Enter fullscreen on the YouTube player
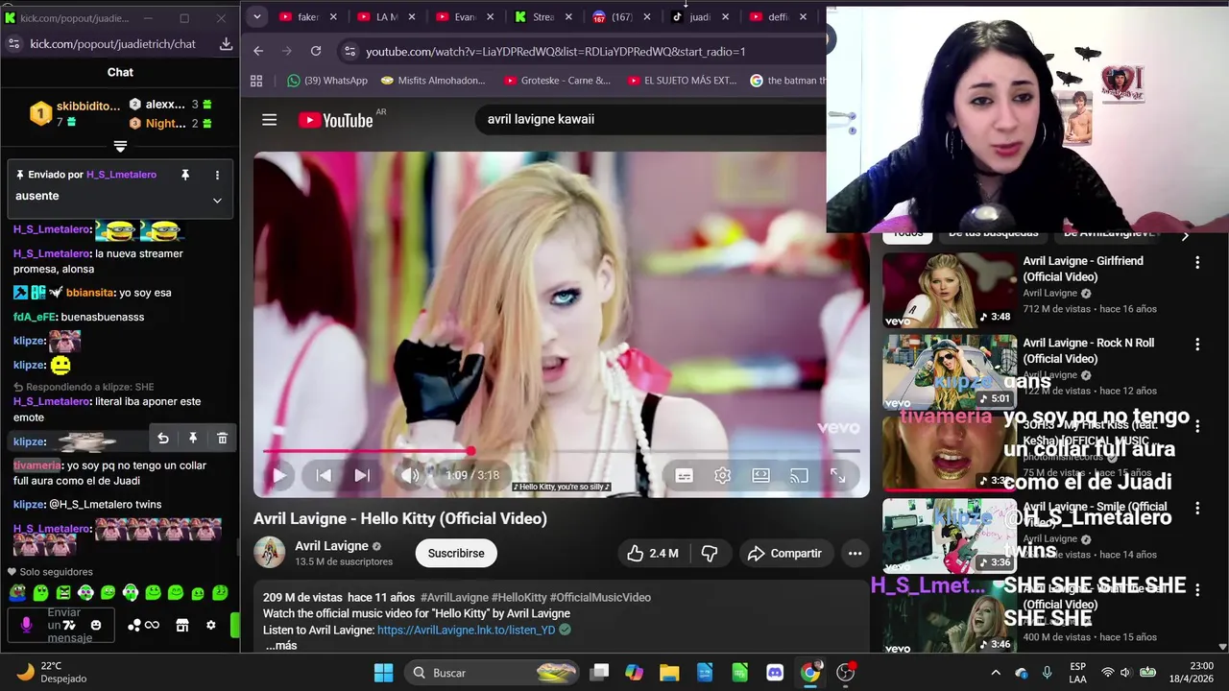1229x691 pixels. point(837,475)
